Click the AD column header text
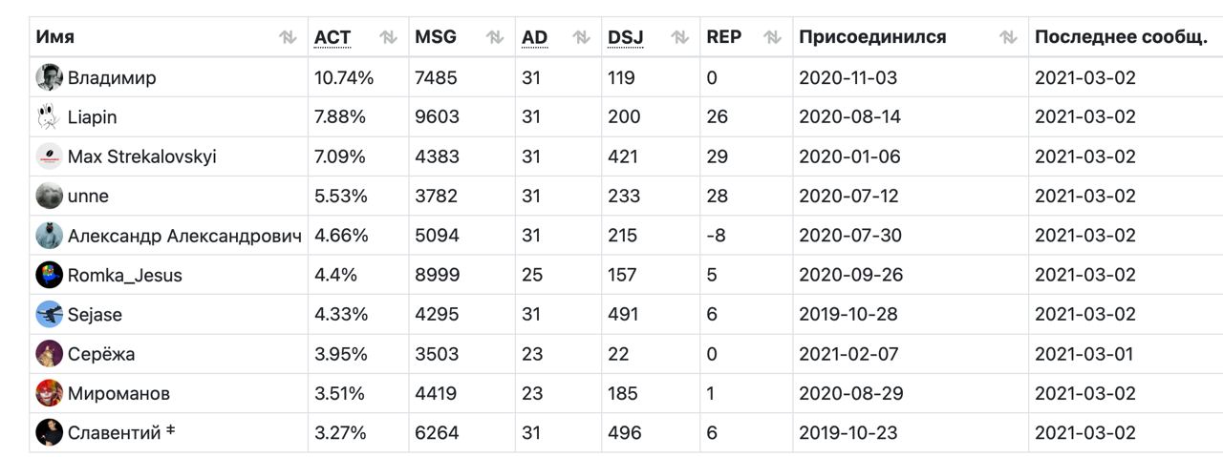The height and width of the screenshot is (457, 1223). point(534,38)
